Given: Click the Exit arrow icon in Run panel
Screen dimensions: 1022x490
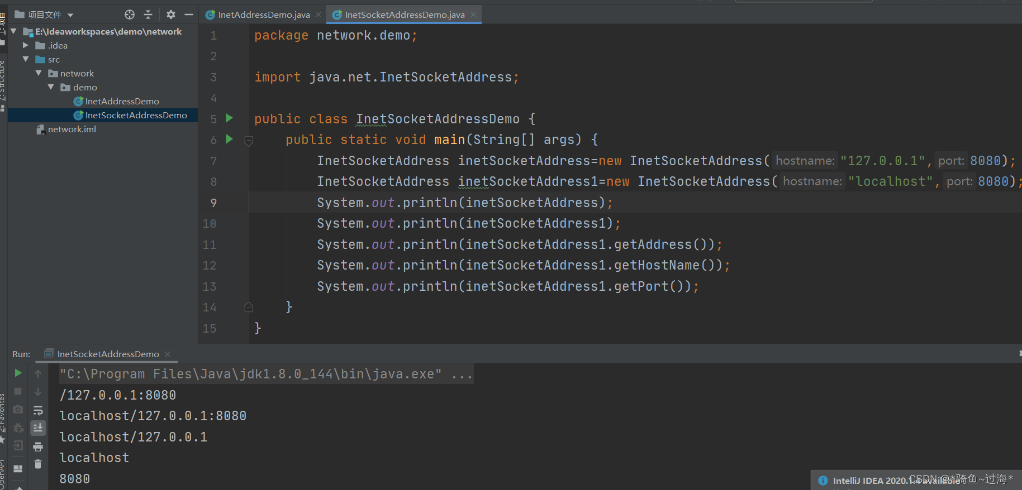Looking at the screenshot, I should [18, 445].
